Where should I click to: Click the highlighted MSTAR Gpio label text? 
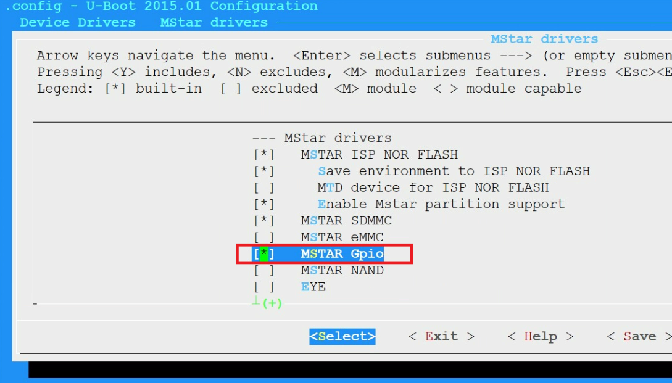[x=342, y=254]
